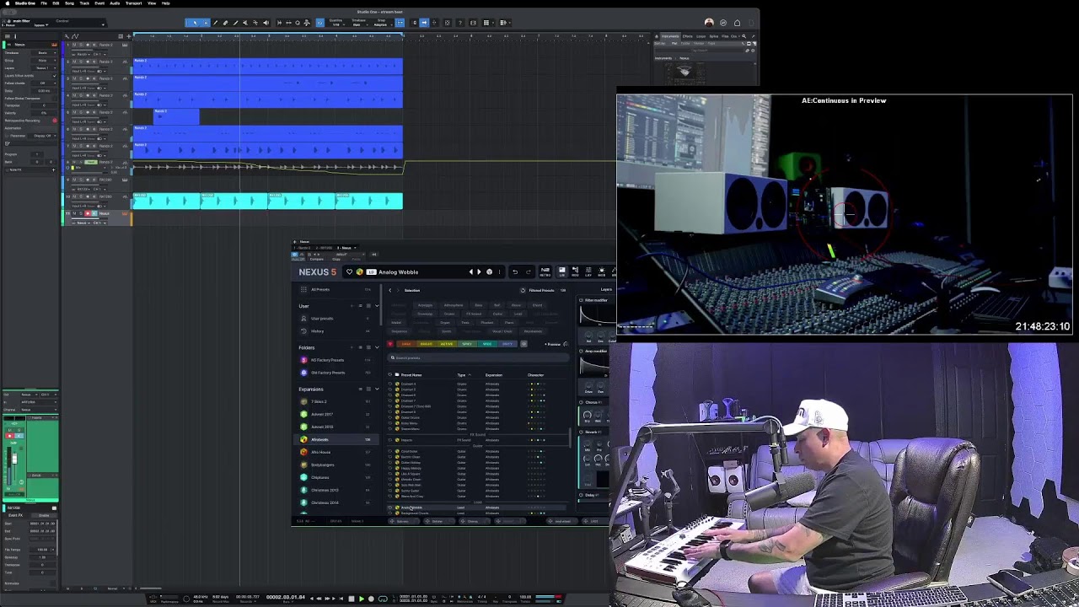Open the Timebase dropdown
Viewport: 1079px width, 607px height.
click(x=359, y=25)
